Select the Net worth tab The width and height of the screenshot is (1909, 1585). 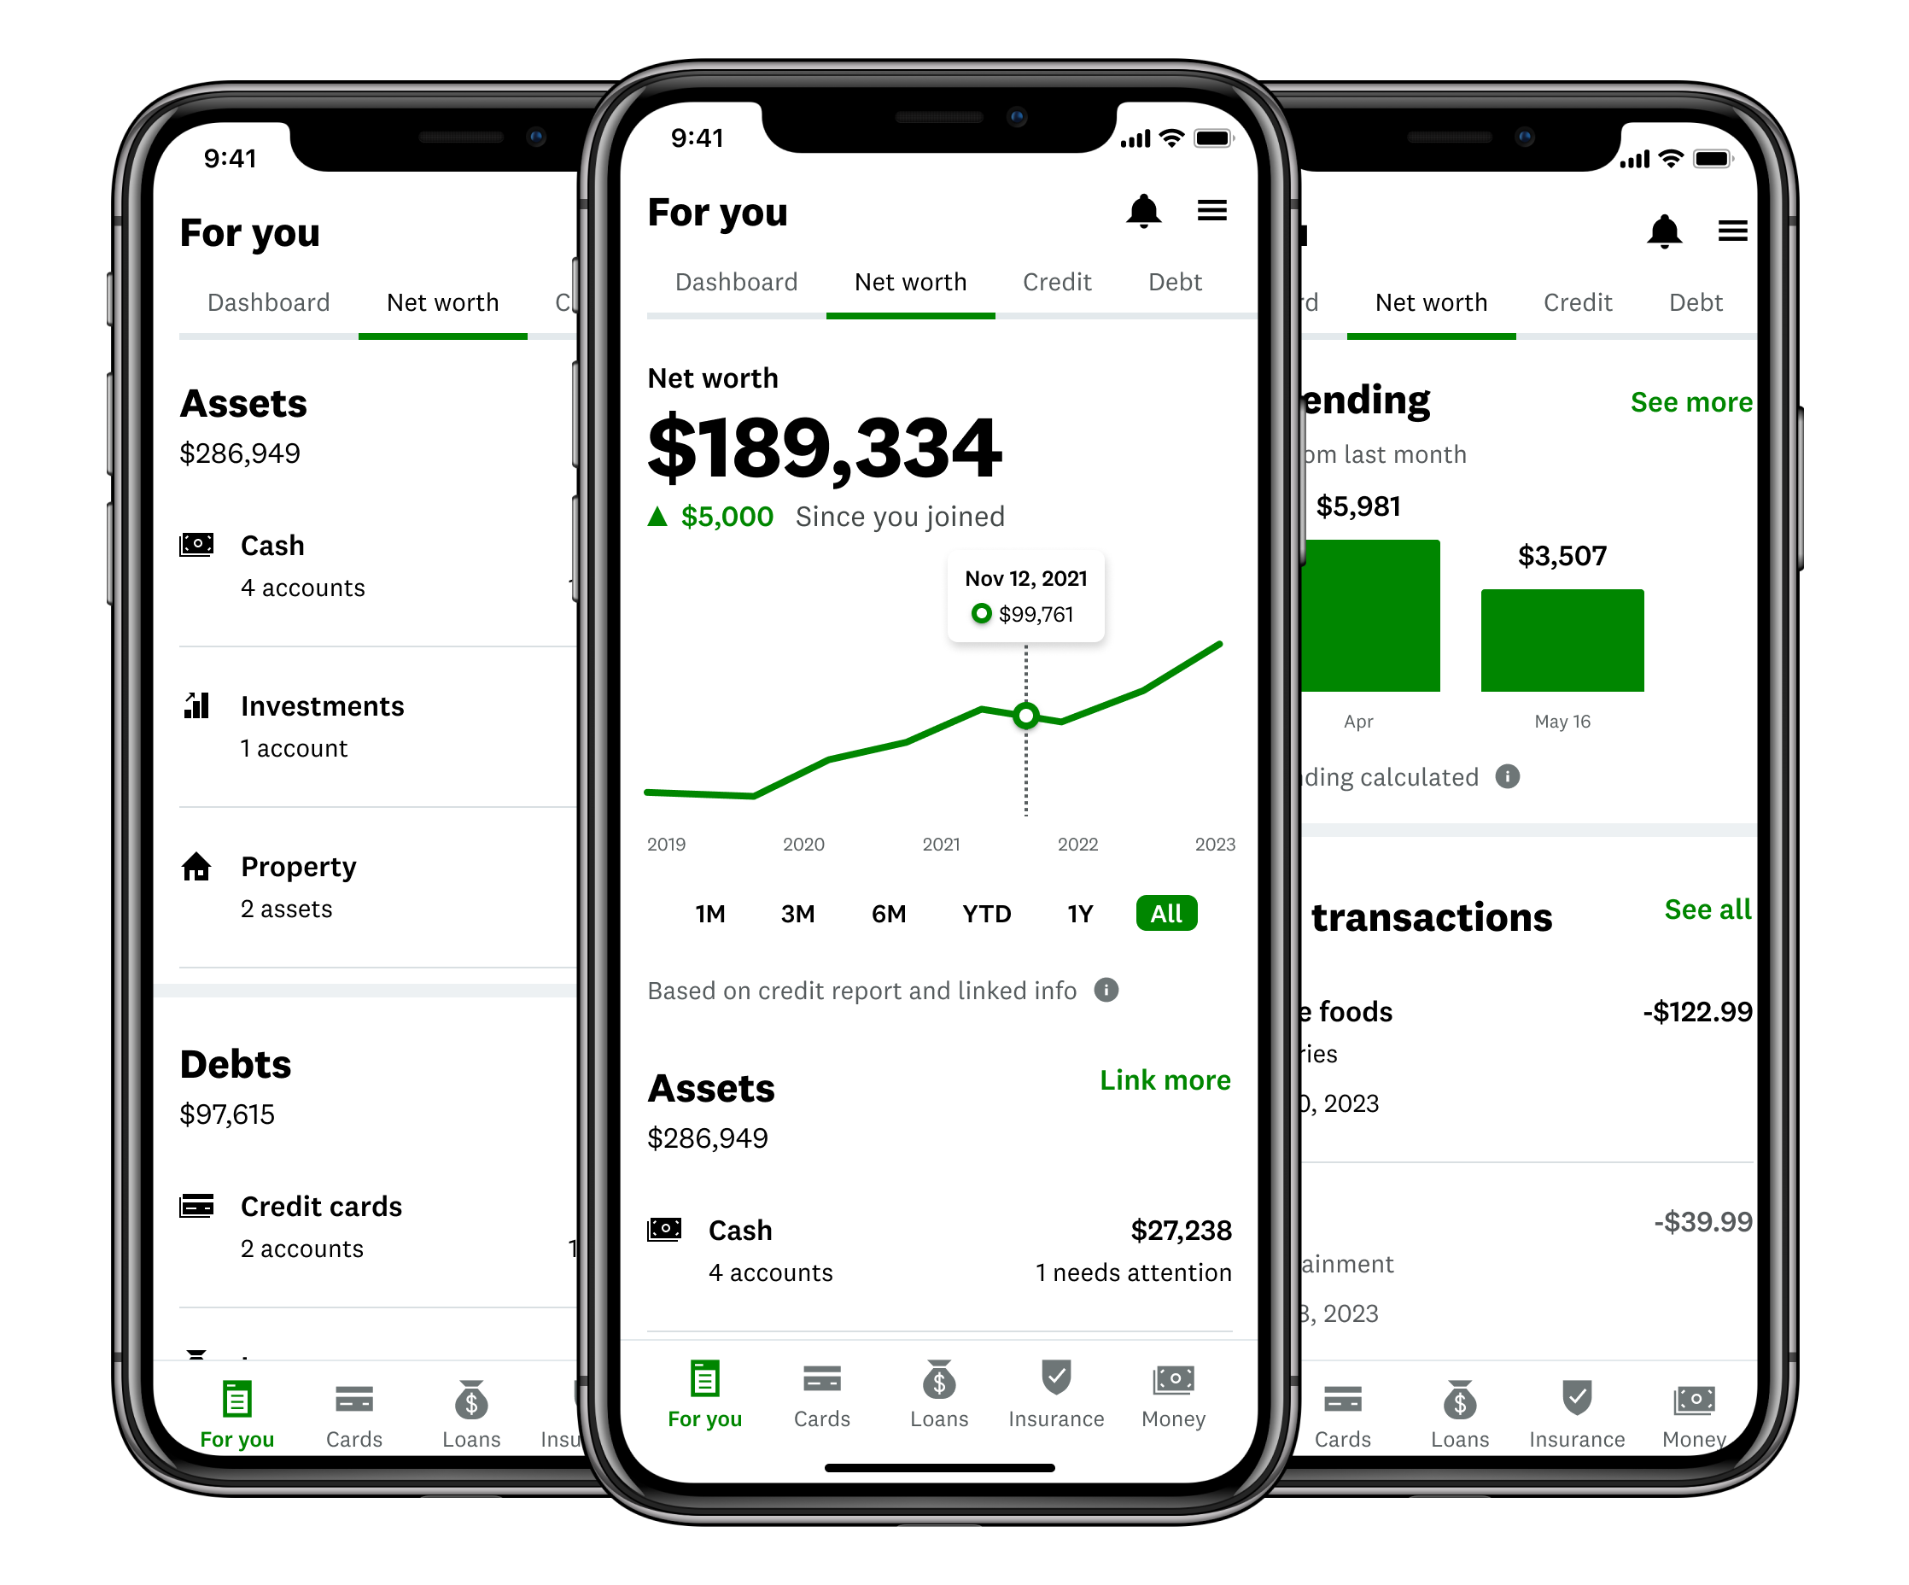point(908,281)
